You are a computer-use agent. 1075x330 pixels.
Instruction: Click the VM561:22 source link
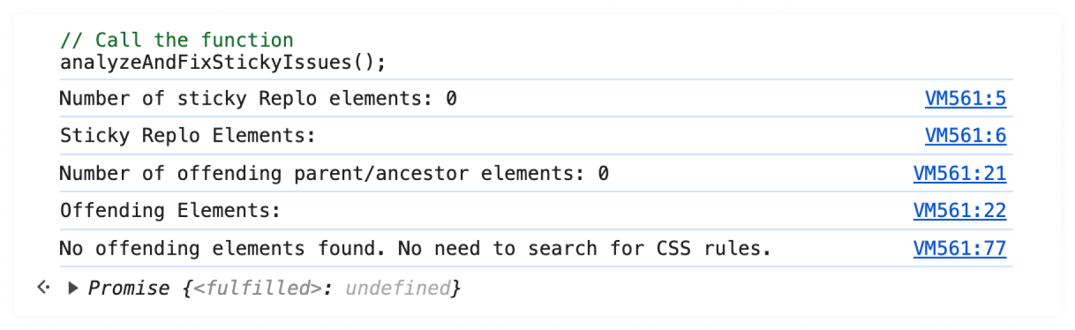coord(959,211)
